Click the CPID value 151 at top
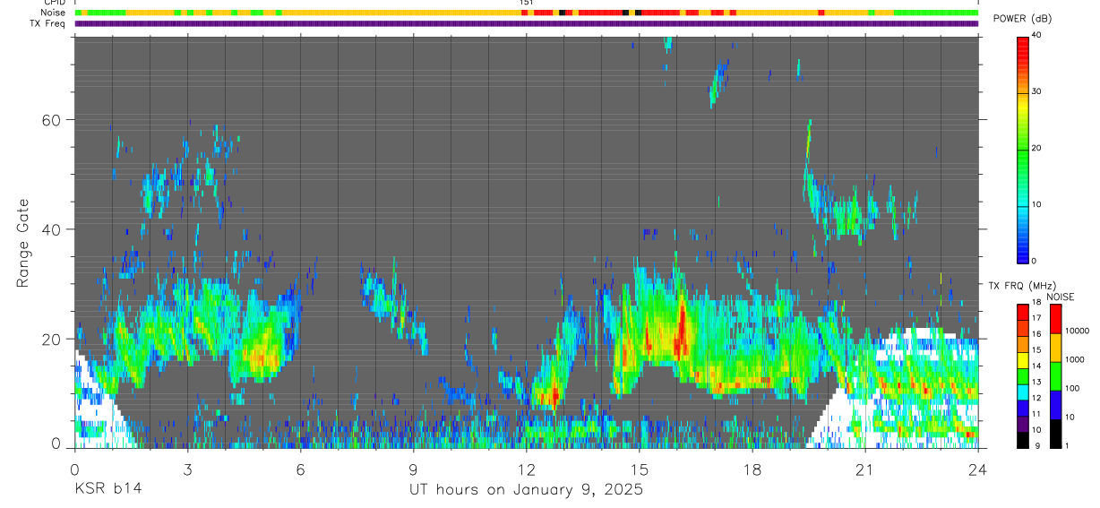1100x508 pixels. pyautogui.click(x=527, y=4)
